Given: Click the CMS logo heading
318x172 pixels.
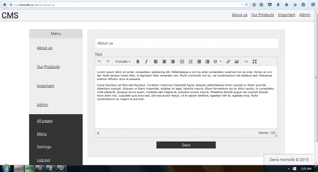Looking at the screenshot, I should point(10,15).
